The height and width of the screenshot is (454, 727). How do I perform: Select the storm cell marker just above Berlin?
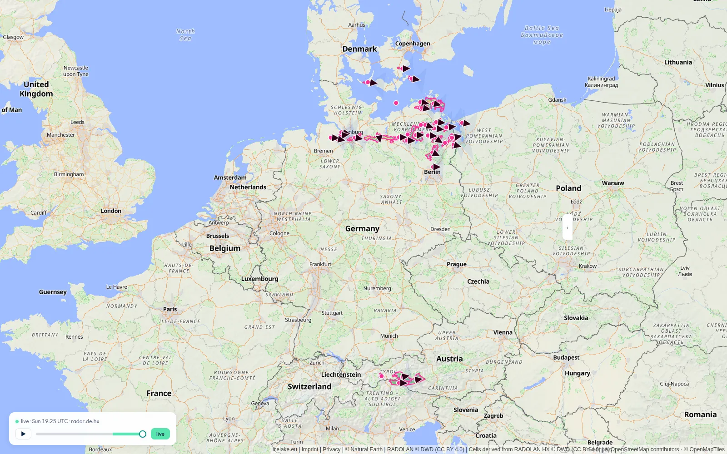tap(436, 167)
